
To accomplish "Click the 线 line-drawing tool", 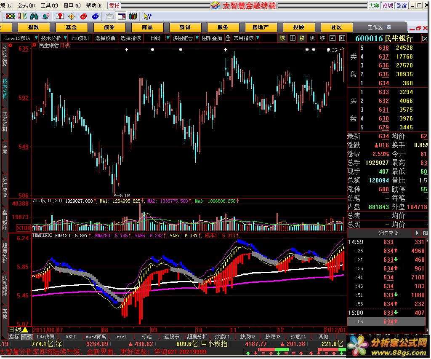I will (x=312, y=38).
